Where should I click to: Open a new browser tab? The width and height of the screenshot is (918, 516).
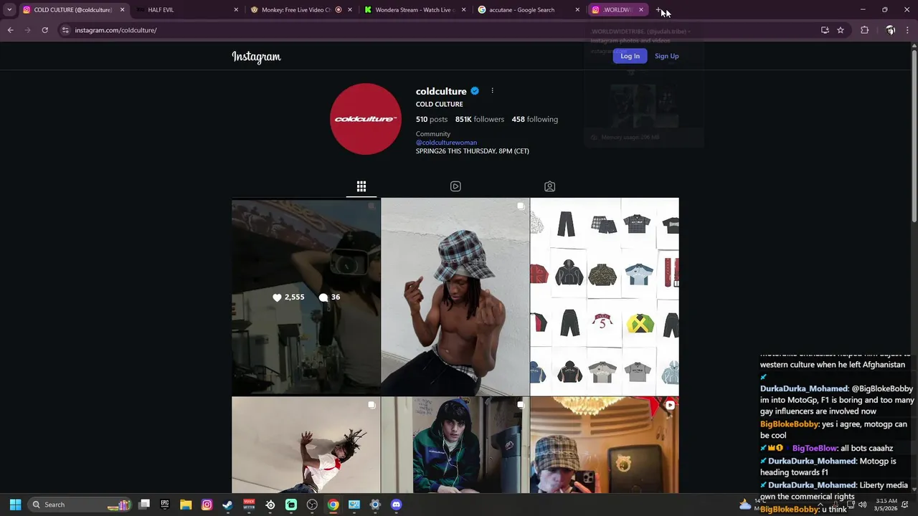click(x=659, y=10)
